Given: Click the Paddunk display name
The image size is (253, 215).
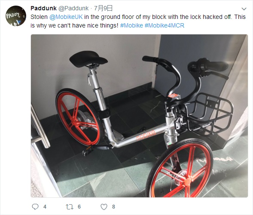Looking at the screenshot, I should pos(43,8).
